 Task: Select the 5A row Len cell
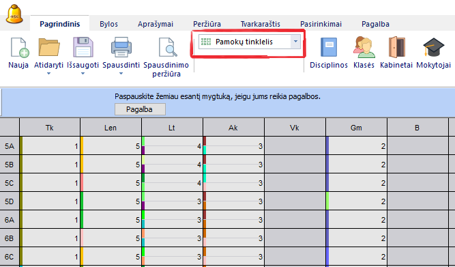[111, 145]
